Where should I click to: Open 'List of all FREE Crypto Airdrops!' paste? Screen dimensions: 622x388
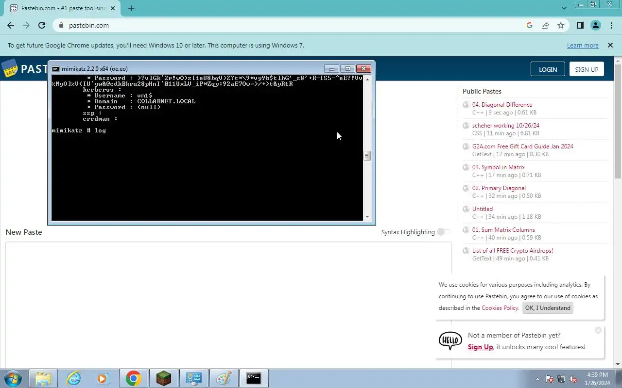[x=513, y=251]
